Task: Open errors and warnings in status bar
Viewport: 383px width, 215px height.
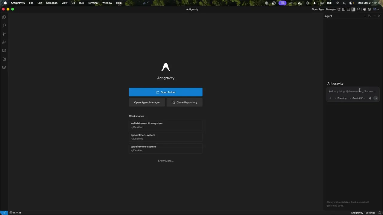Action: 15,213
